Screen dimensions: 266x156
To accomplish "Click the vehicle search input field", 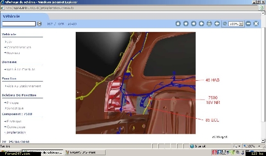I will (x=19, y=24).
